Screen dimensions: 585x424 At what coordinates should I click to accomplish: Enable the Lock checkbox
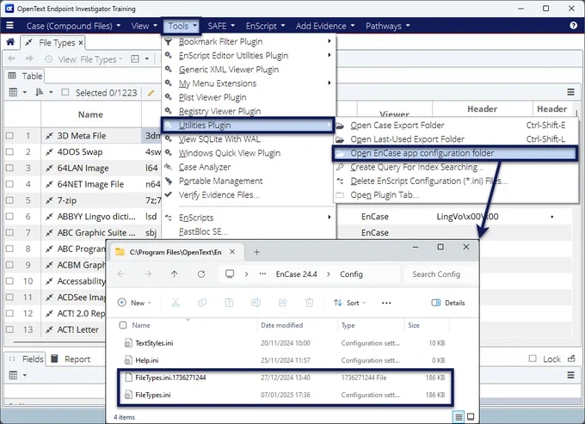click(x=533, y=359)
